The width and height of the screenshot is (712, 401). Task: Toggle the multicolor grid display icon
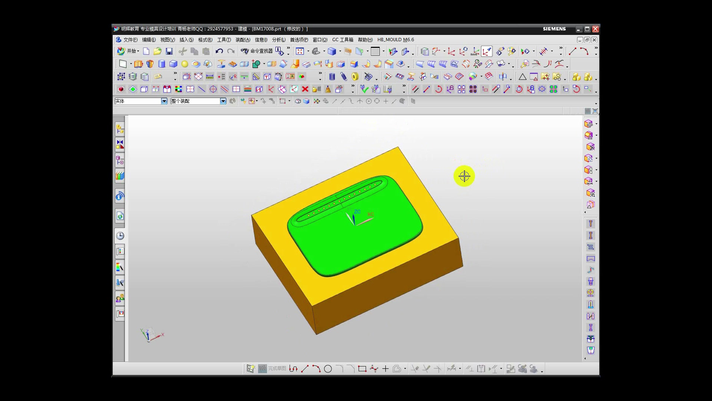[179, 89]
